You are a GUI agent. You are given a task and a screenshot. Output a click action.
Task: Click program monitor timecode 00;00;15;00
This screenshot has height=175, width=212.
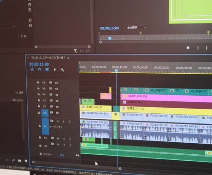tap(110, 28)
